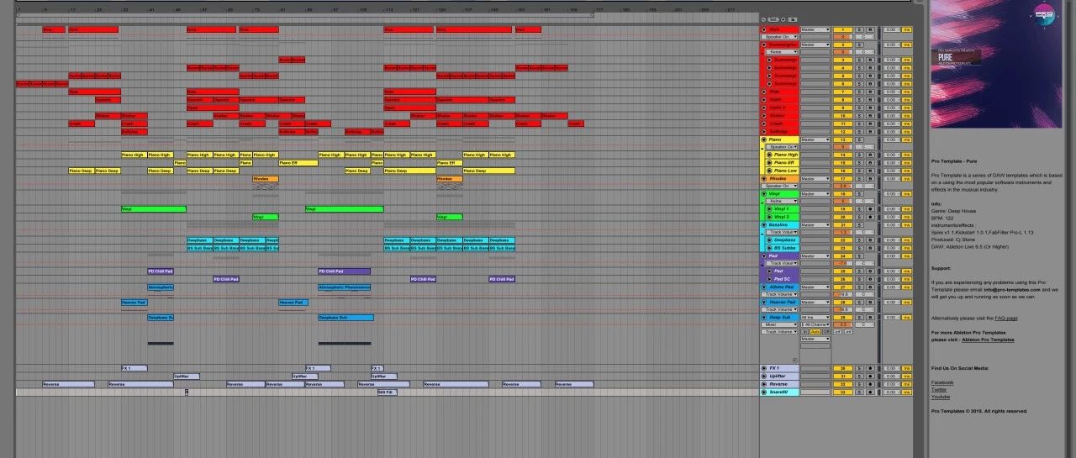This screenshot has width=1076, height=458.
Task: Solo the Vinyl 1 track
Action: (859, 209)
